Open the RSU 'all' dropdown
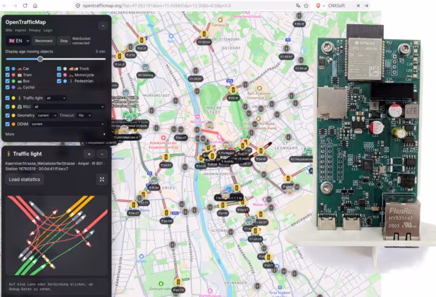Screen dimensions: 436x297 [69, 107]
